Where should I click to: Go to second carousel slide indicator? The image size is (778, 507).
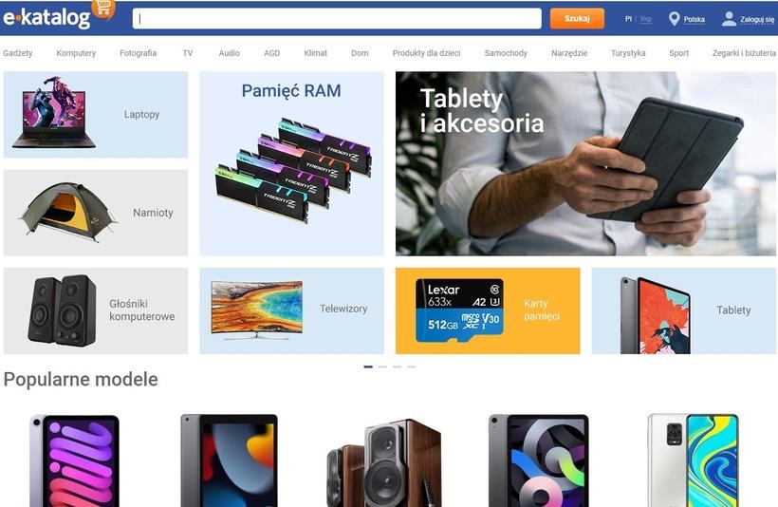tap(382, 366)
